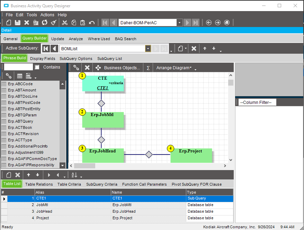Click the --Column Filter-- input field
The image size is (304, 230).
coord(257,102)
